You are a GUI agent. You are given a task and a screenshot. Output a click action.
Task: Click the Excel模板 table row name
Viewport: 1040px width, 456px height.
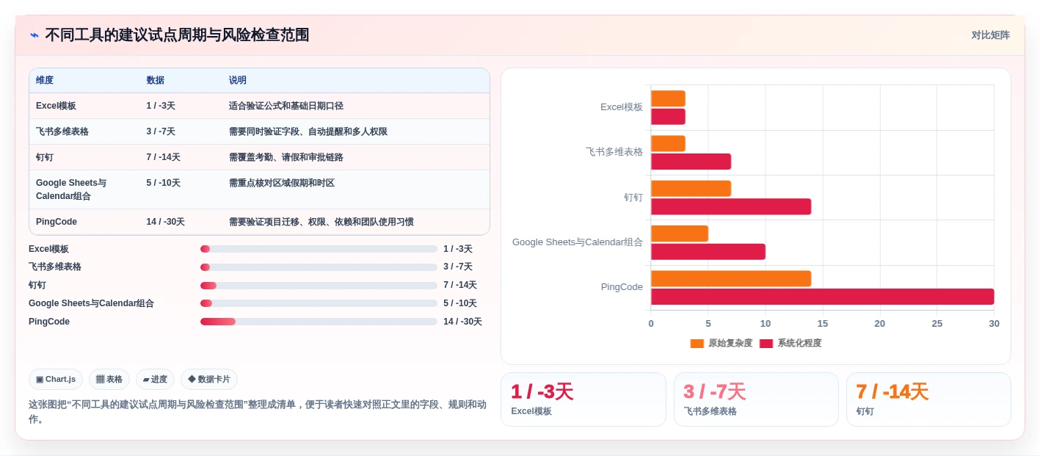pos(56,106)
